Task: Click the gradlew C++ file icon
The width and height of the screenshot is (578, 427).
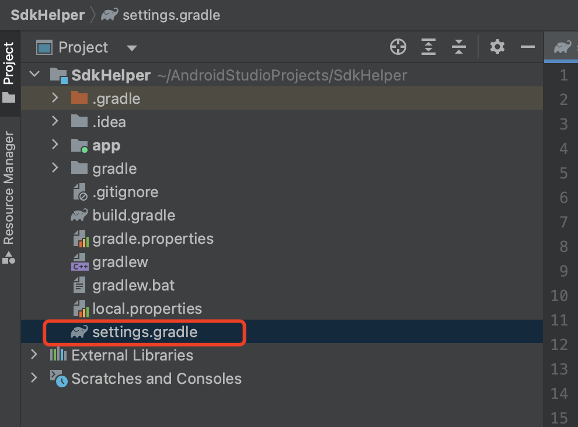Action: (79, 262)
